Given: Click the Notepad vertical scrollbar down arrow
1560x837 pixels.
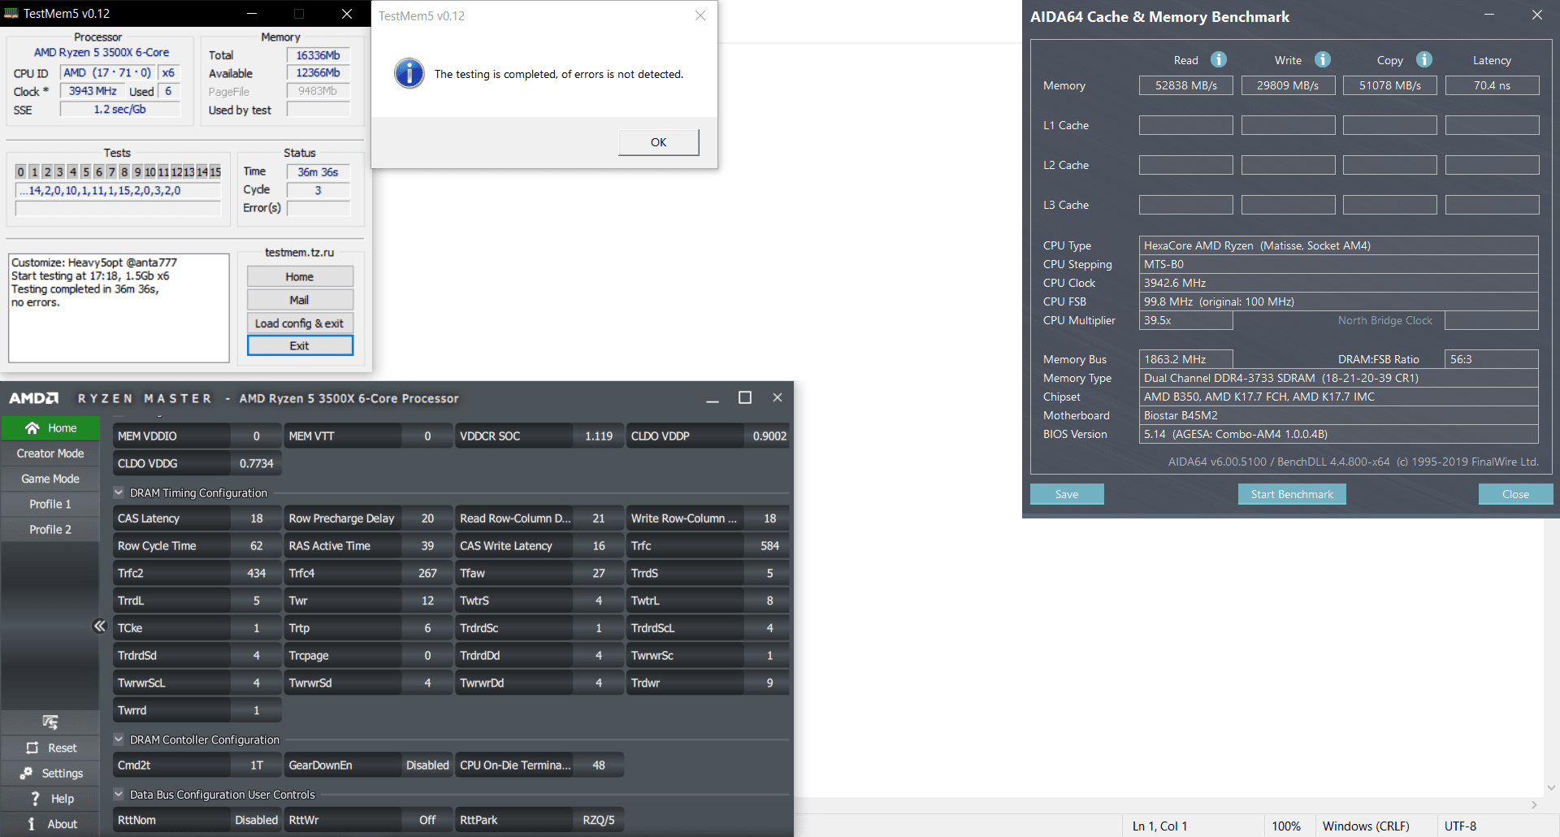Looking at the screenshot, I should point(1551,787).
